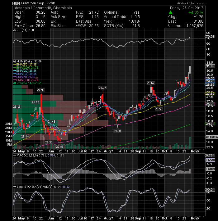Click the Yield value 1.61%
Viewport: 218px width, 221px height.
point(134,21)
